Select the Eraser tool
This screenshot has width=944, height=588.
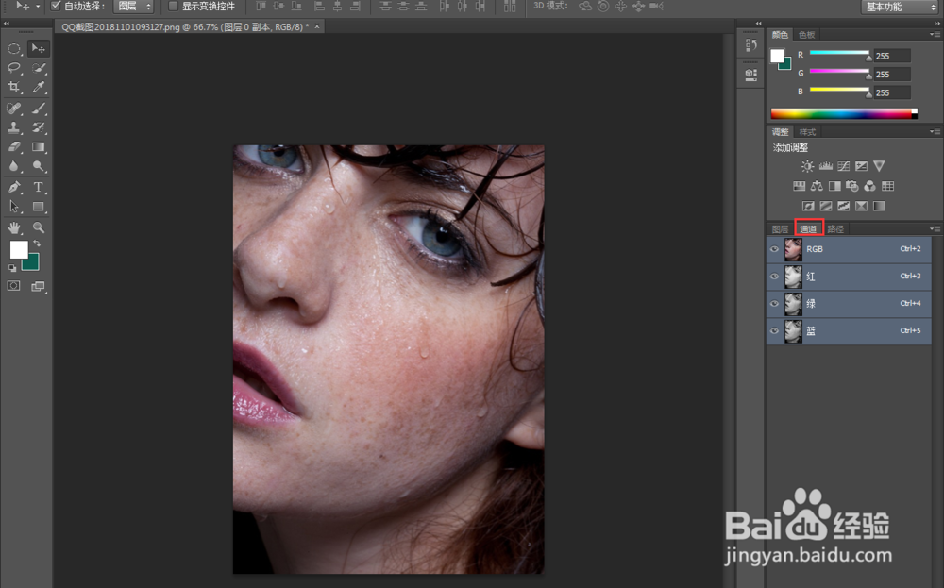pyautogui.click(x=14, y=147)
